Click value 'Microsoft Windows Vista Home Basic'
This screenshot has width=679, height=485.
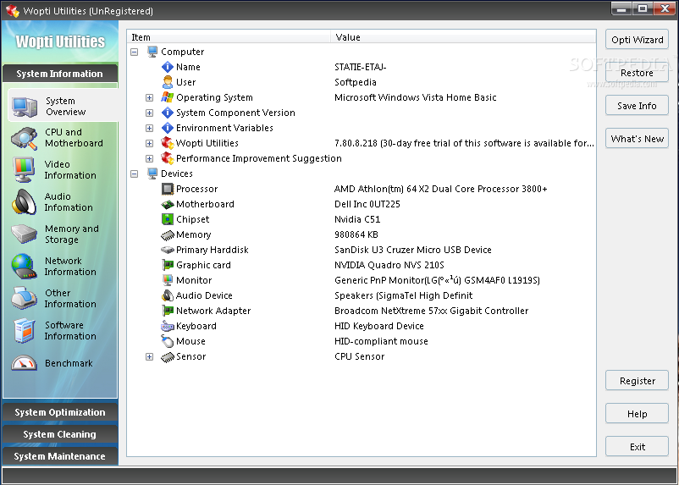click(x=416, y=97)
